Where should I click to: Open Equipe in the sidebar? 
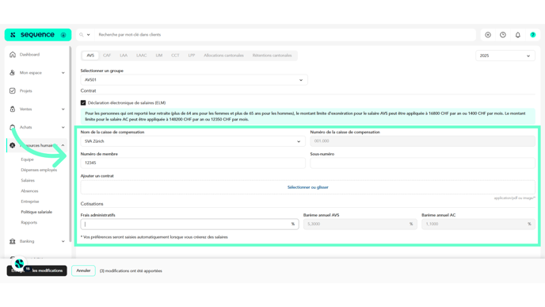click(27, 159)
